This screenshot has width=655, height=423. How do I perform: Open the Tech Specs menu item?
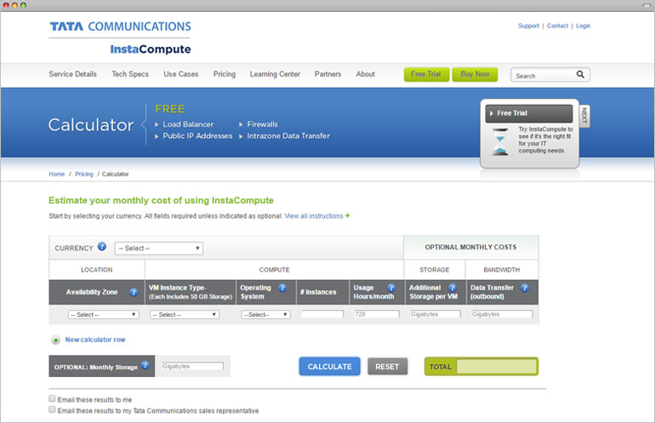click(x=130, y=75)
